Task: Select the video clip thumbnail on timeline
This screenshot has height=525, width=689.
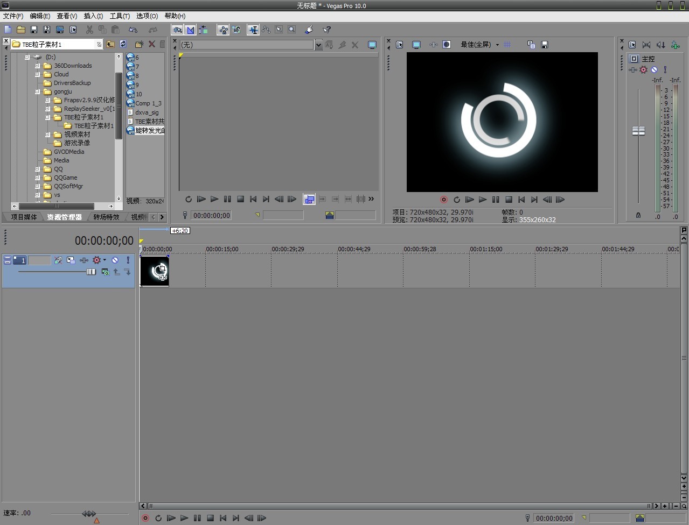Action: point(154,271)
